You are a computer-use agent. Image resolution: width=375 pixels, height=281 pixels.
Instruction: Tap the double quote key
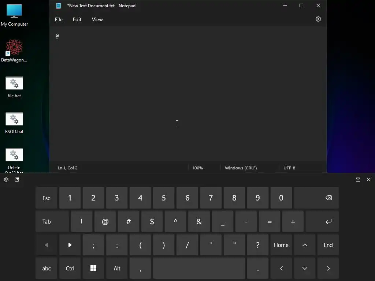point(234,245)
